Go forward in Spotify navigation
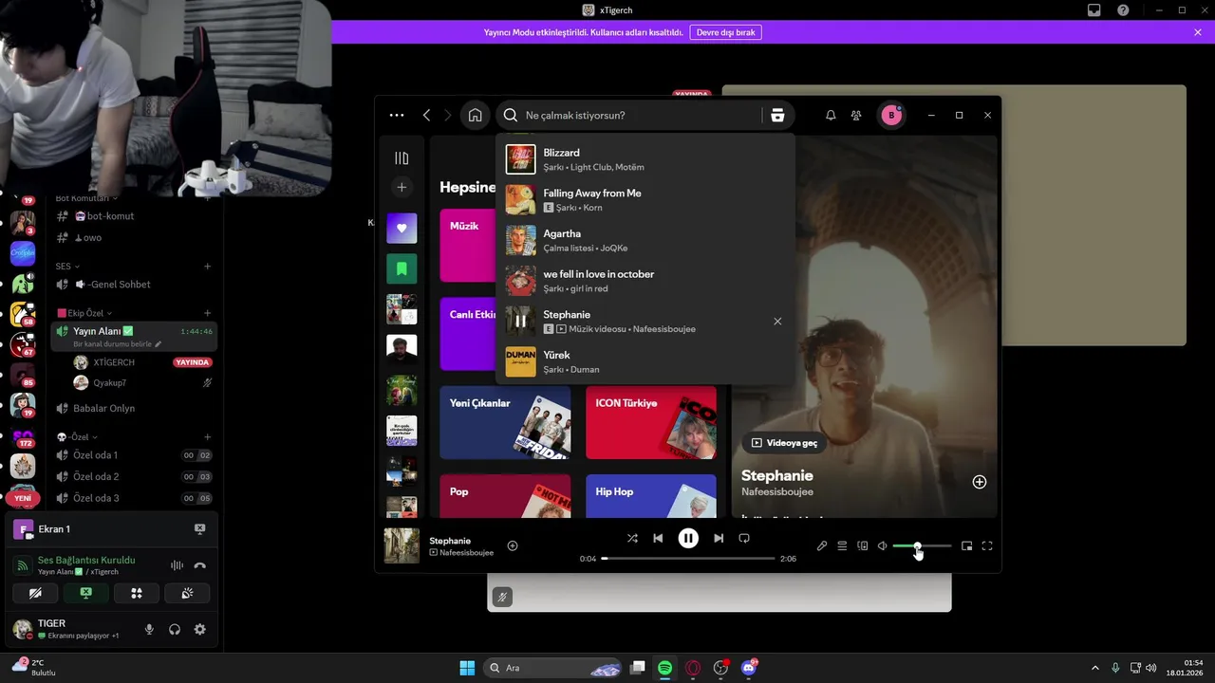 point(448,115)
